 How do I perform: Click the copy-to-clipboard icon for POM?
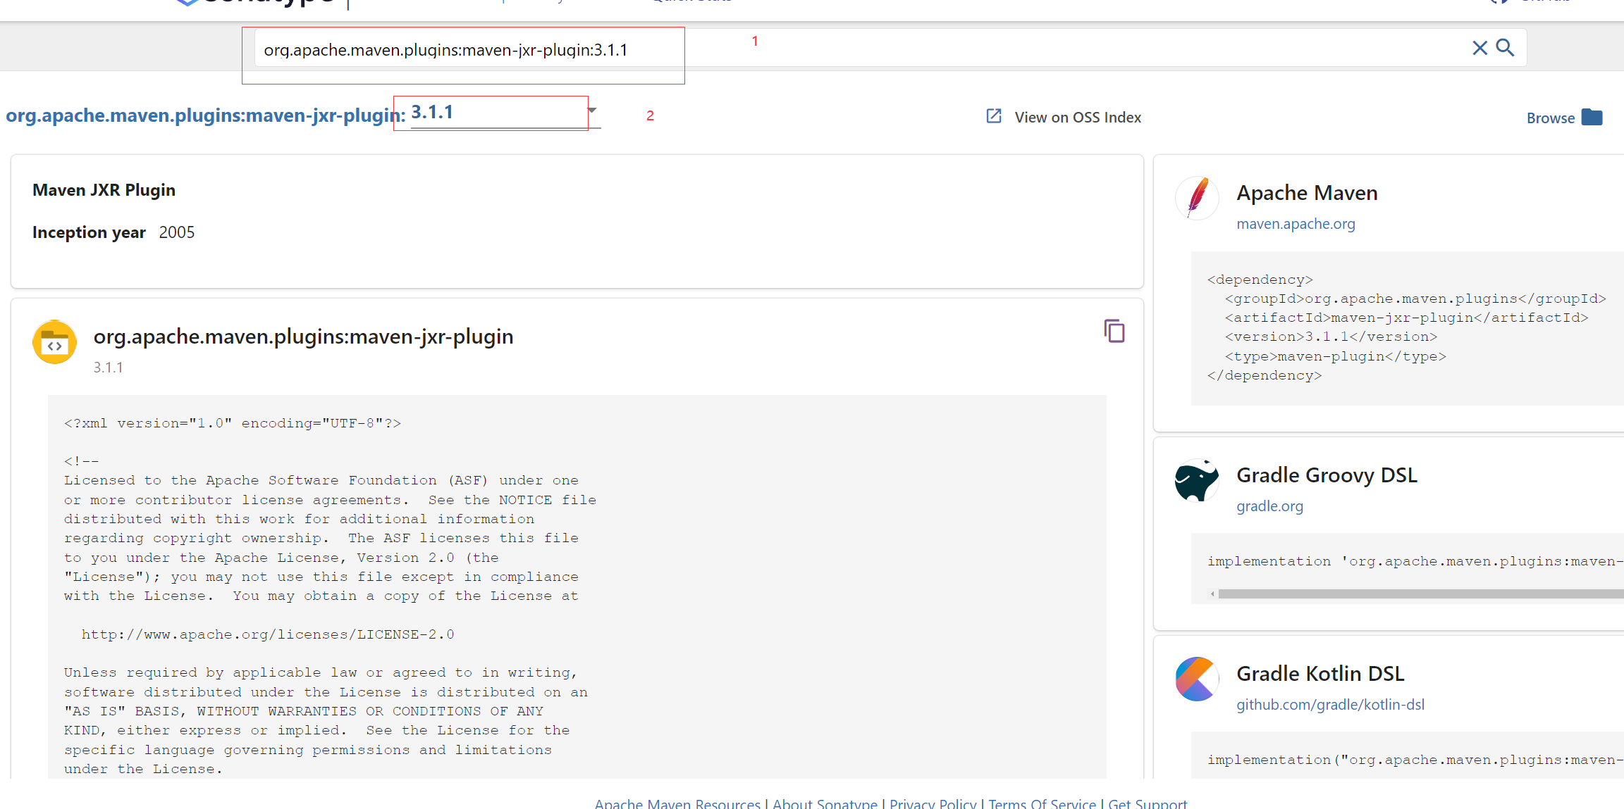1114,331
